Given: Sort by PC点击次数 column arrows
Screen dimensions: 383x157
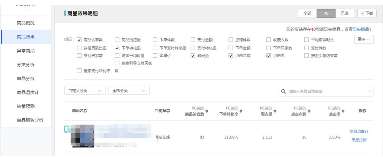Looking at the screenshot, I should (x=309, y=111).
